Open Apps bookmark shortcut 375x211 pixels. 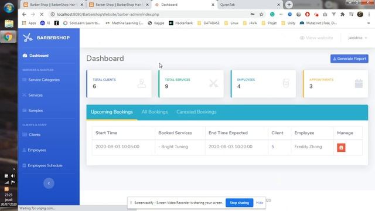[x=29, y=23]
